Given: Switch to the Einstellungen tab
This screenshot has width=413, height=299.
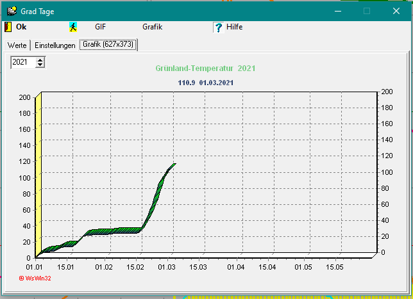Looking at the screenshot, I should point(55,45).
